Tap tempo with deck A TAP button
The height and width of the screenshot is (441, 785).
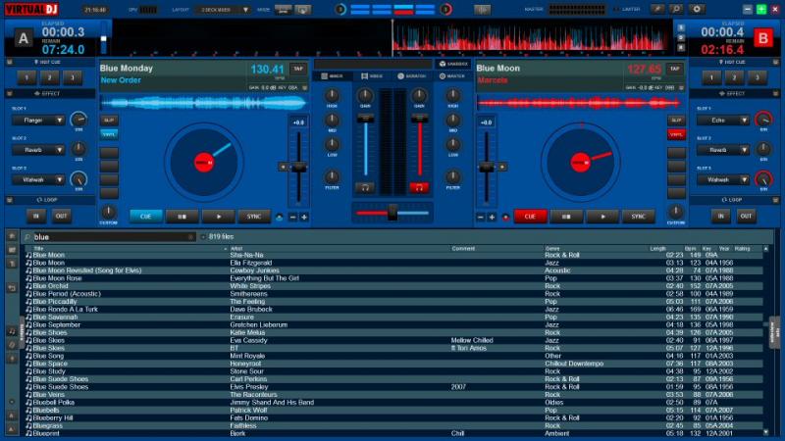pyautogui.click(x=298, y=69)
